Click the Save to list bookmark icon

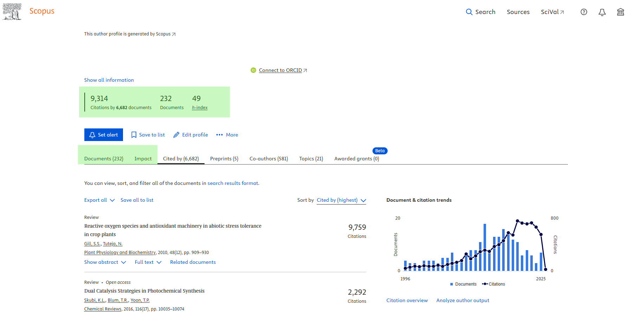coord(134,135)
